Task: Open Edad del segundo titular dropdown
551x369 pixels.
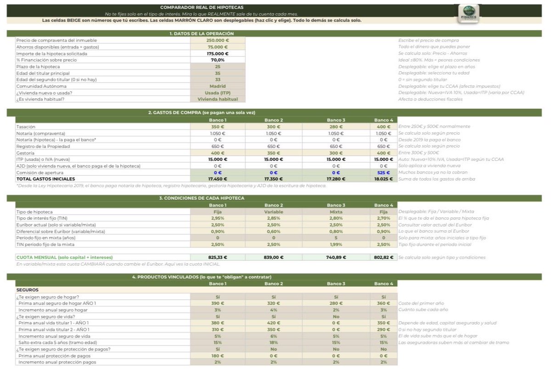Action: pos(218,79)
